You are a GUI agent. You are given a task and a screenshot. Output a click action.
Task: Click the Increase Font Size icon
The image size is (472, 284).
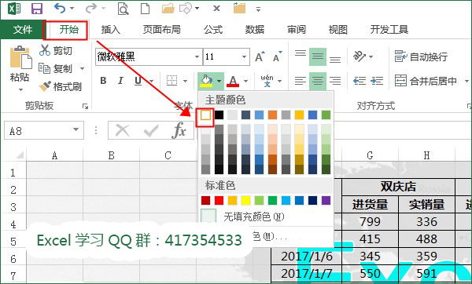(x=260, y=56)
